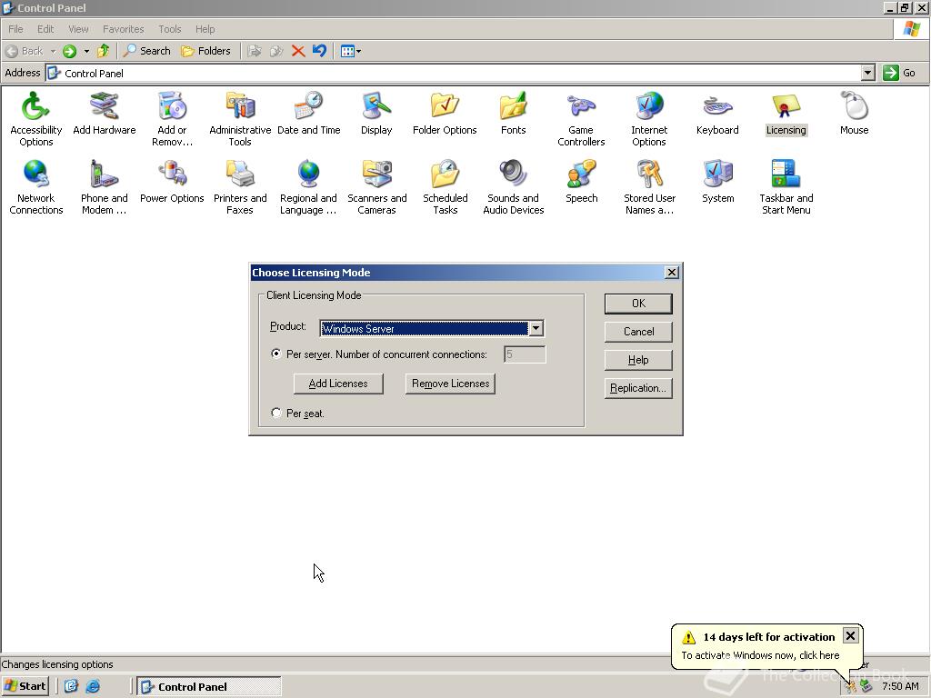Open Network Connections icon
The image size is (931, 698).
[35, 186]
